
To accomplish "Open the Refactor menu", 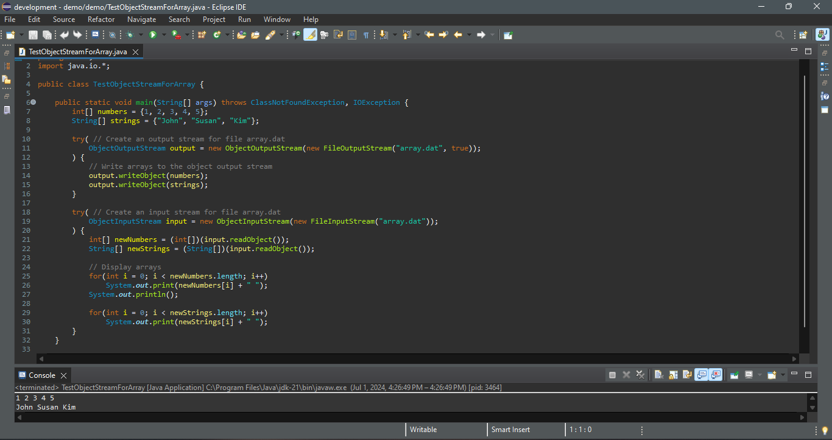I will tap(101, 20).
